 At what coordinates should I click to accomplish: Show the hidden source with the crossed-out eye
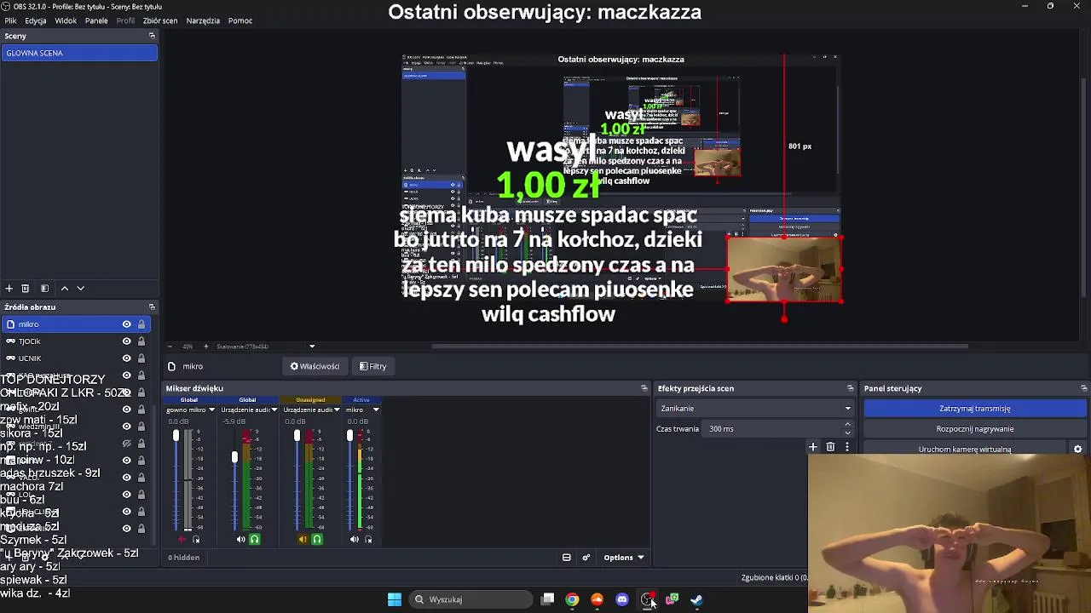tap(126, 444)
